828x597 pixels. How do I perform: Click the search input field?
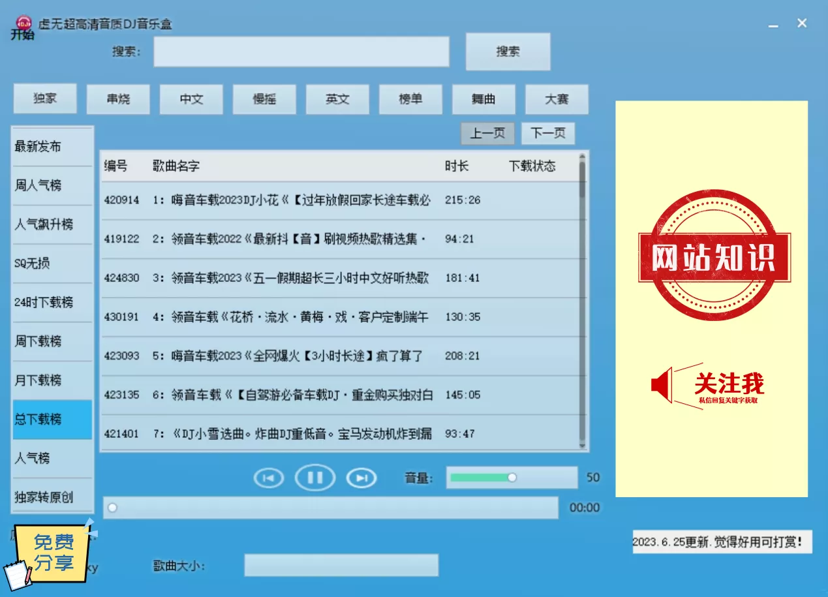point(301,52)
